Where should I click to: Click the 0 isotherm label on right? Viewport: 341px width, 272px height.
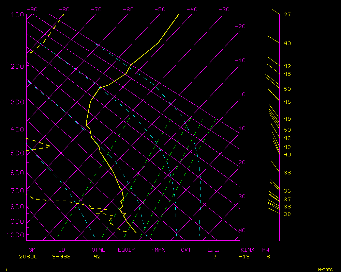243,95
